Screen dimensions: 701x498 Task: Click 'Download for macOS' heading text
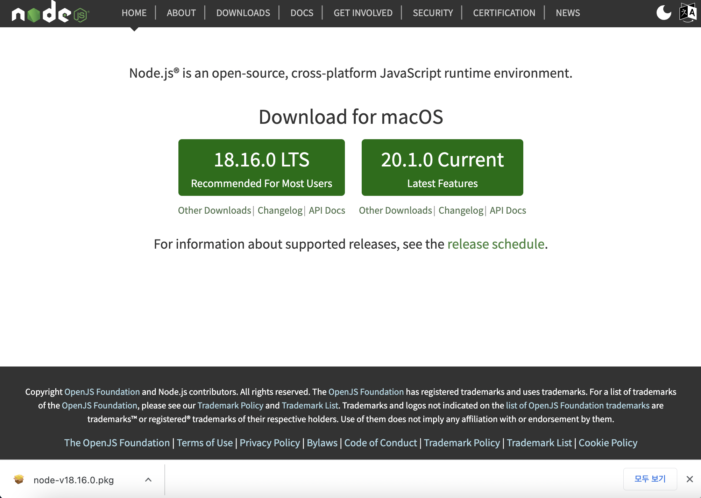pyautogui.click(x=351, y=116)
